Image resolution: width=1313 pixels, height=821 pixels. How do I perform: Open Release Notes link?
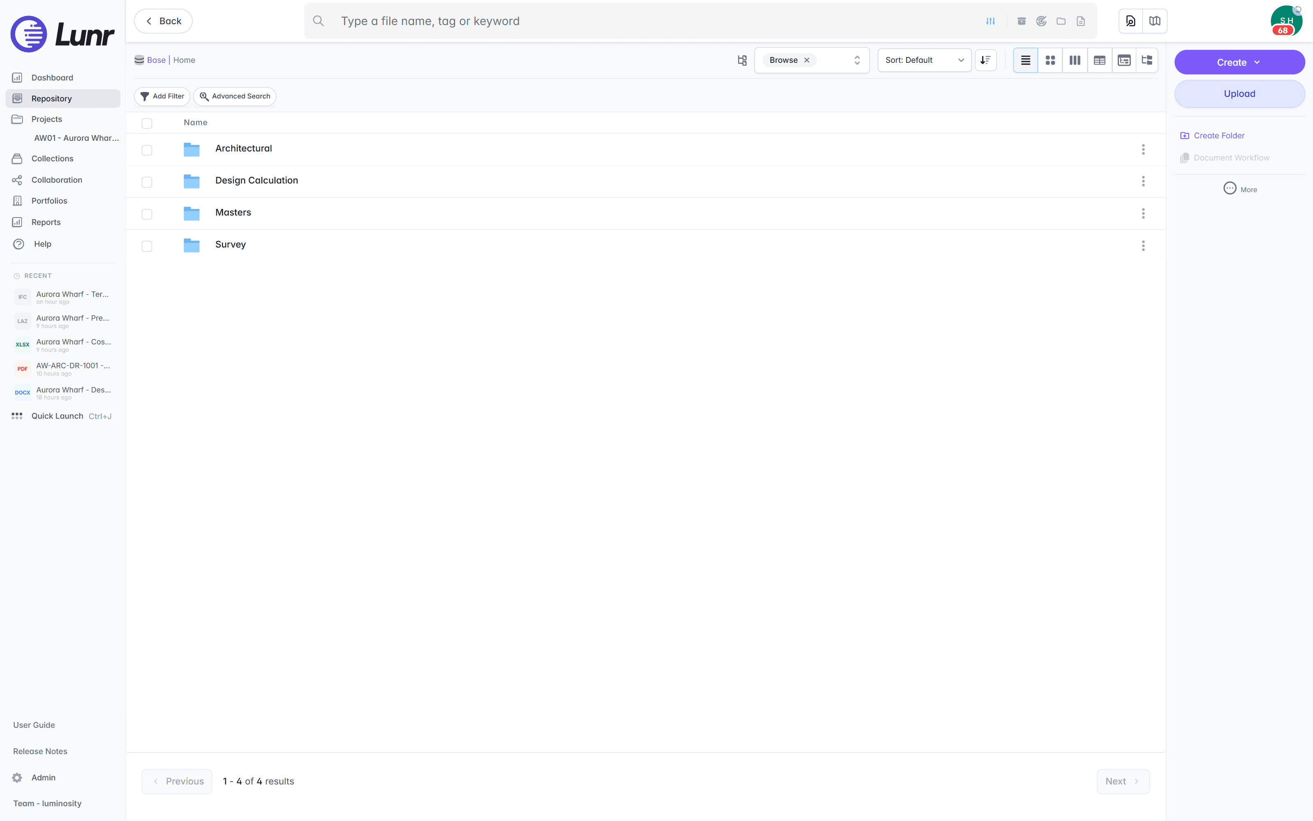[40, 751]
